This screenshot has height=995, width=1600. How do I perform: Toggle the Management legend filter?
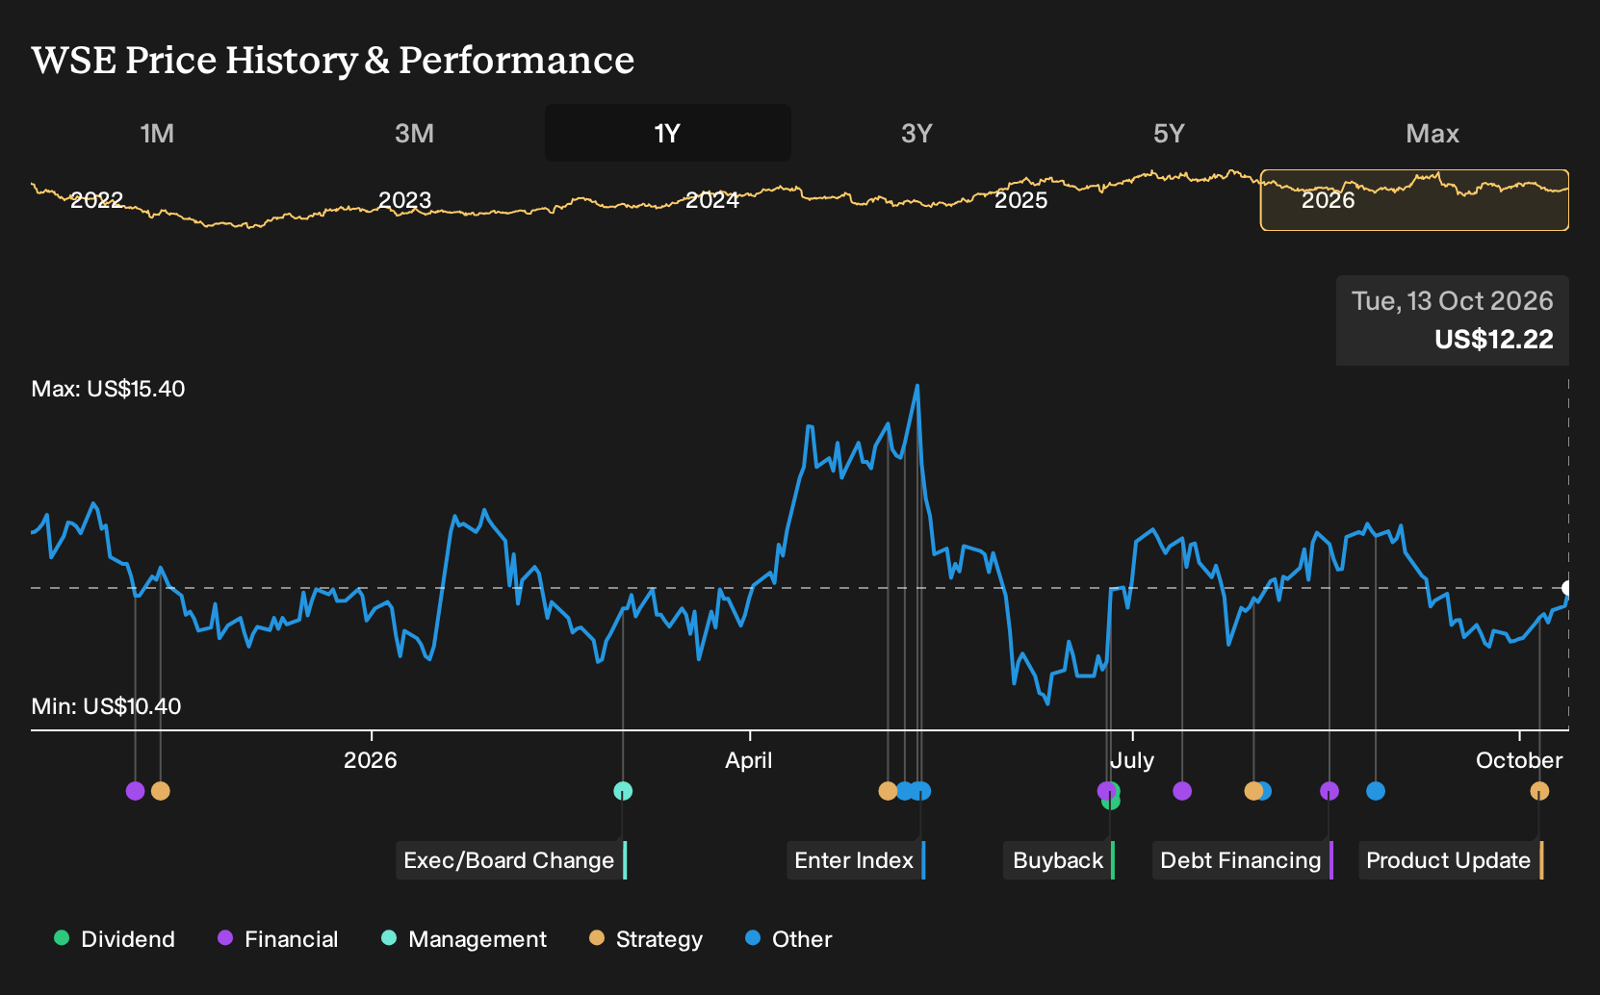(464, 939)
